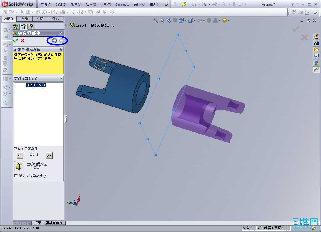The height and width of the screenshot is (232, 321).
Task: Click the Save icon in the title toolbar
Action: coord(194,4)
